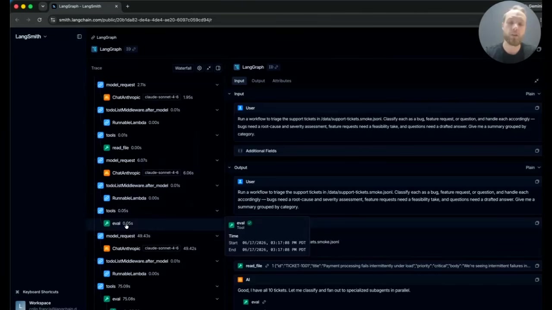The height and width of the screenshot is (310, 552).
Task: Click the tools 75.09s chain icon
Action: click(100, 286)
